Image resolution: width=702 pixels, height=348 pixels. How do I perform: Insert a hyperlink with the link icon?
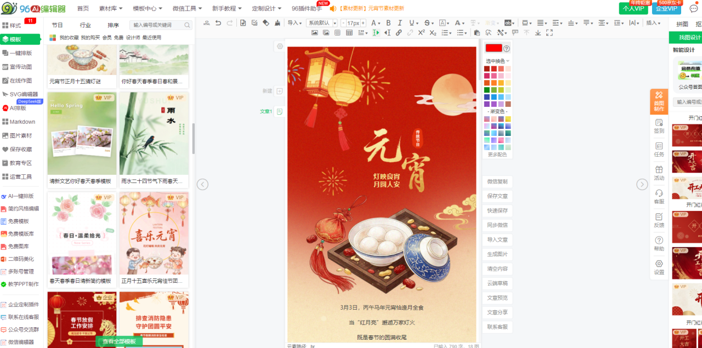[399, 33]
